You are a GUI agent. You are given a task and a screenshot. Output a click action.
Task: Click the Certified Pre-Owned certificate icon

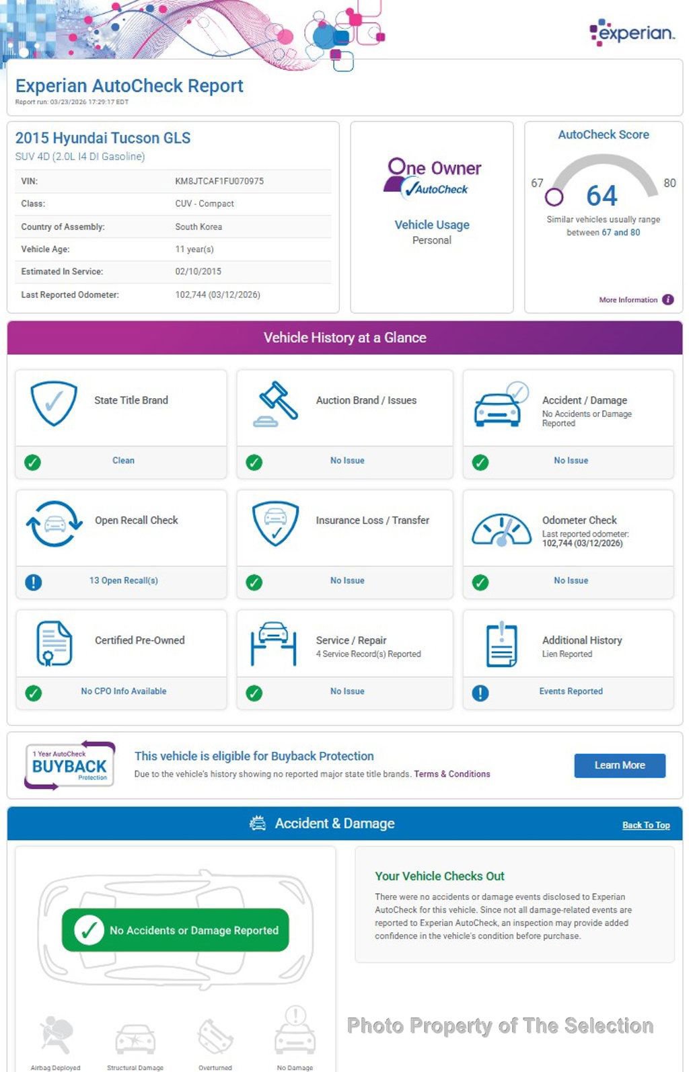click(x=54, y=644)
